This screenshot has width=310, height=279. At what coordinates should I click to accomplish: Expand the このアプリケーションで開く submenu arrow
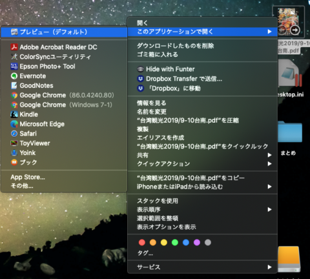[x=269, y=32]
